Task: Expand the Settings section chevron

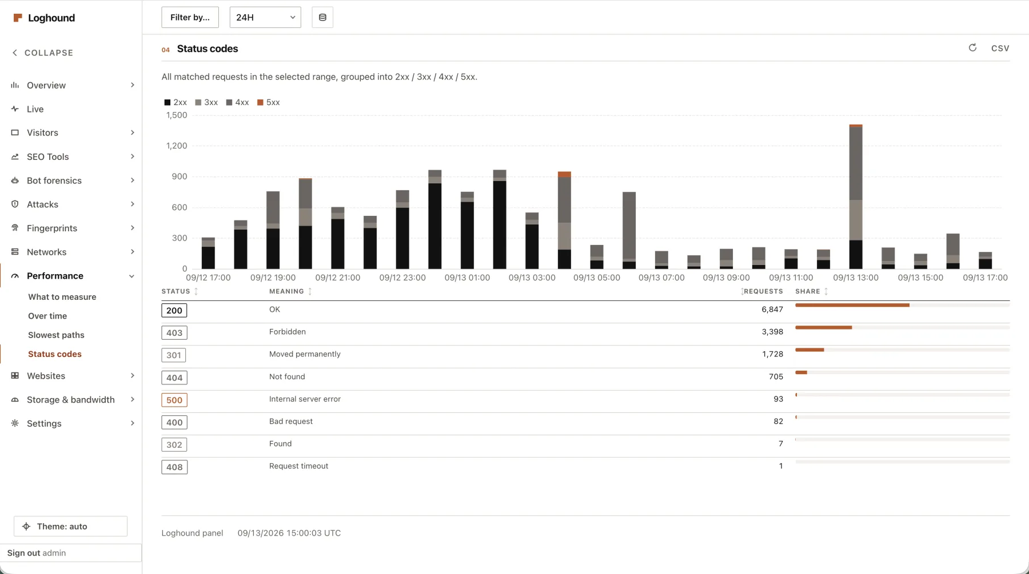Action: point(133,423)
